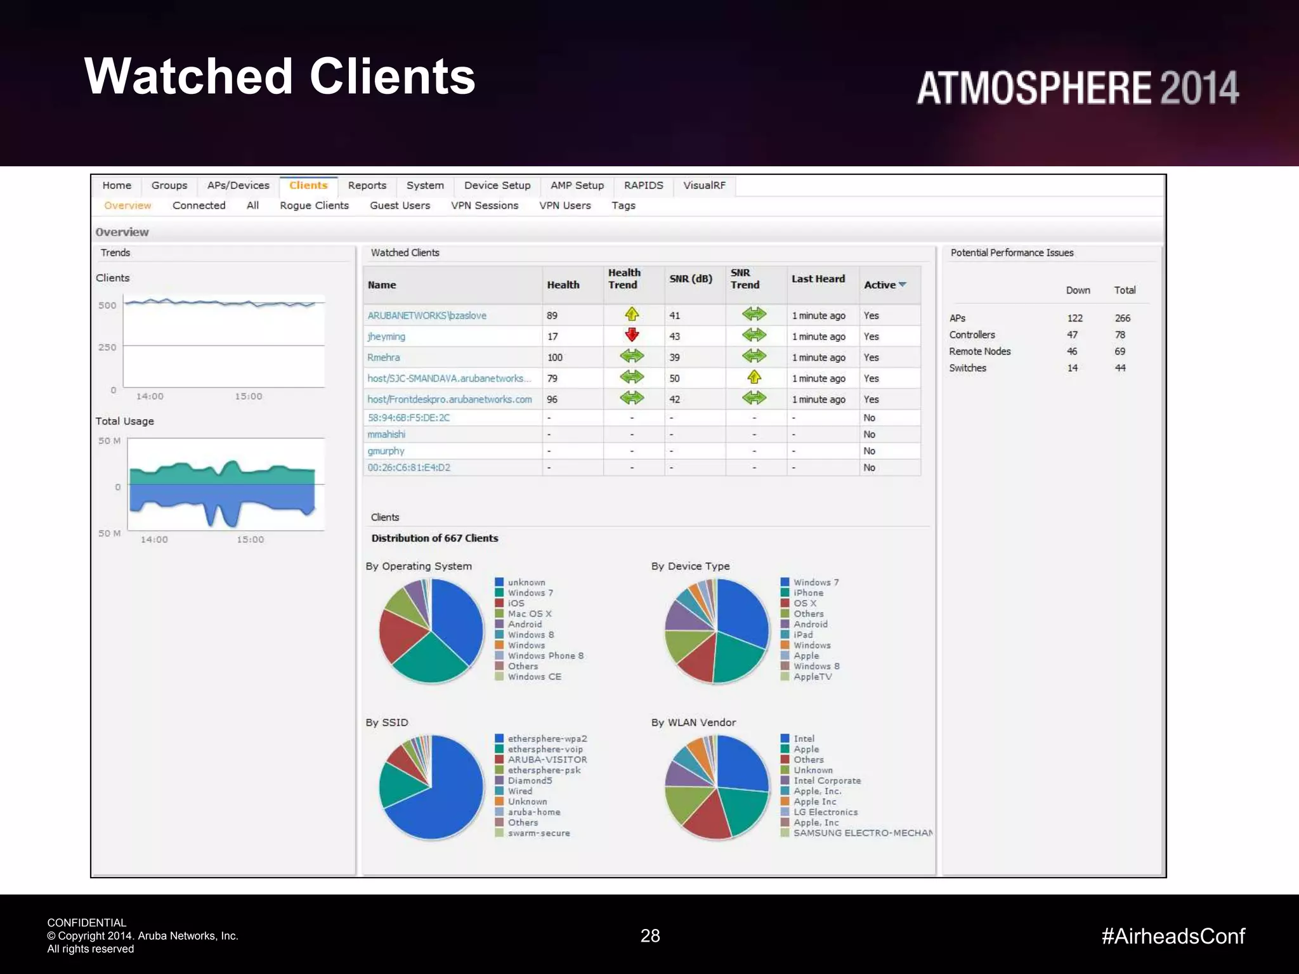The image size is (1299, 974).
Task: Open VPN Sessions sub-tab
Action: pos(485,205)
